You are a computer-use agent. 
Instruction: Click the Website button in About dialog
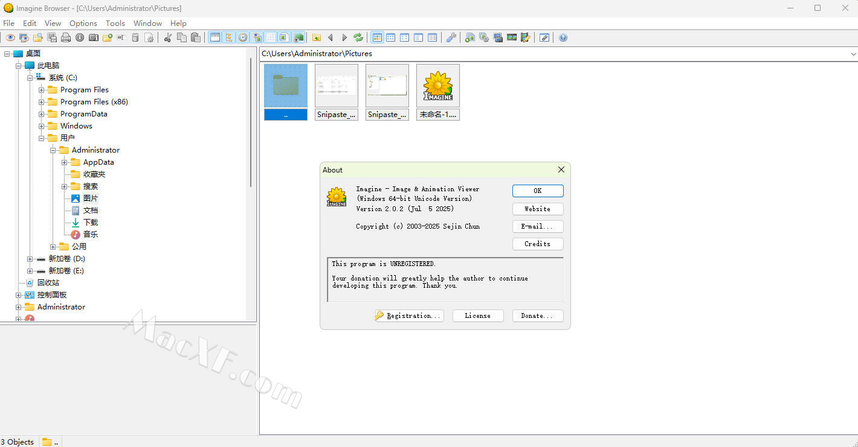pyautogui.click(x=538, y=209)
